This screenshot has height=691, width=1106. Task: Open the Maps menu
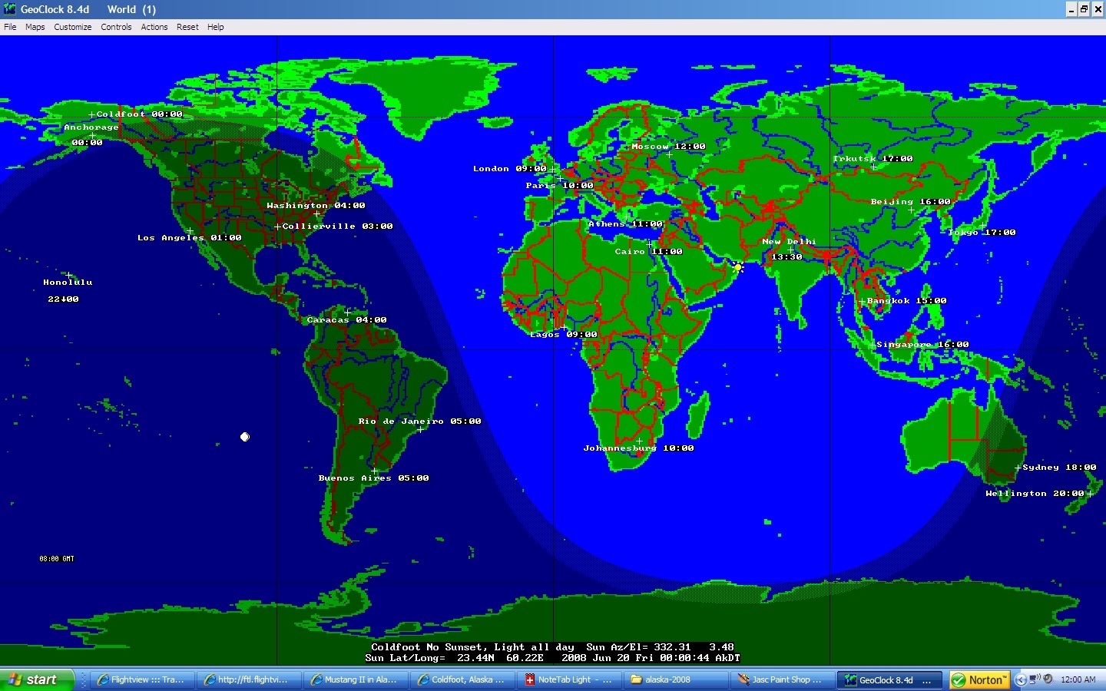click(35, 27)
